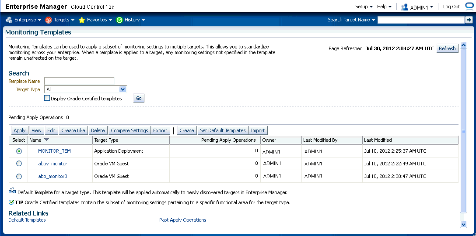Click the Oracle logo icon
The width and height of the screenshot is (476, 236).
pos(469,7)
